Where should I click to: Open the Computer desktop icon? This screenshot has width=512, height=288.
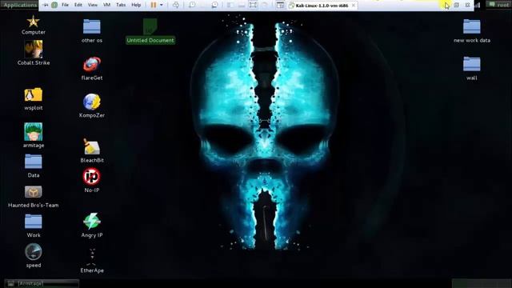(x=33, y=22)
